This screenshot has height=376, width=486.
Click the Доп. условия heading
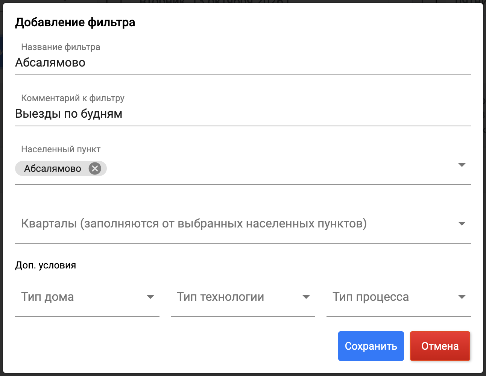pyautogui.click(x=46, y=265)
